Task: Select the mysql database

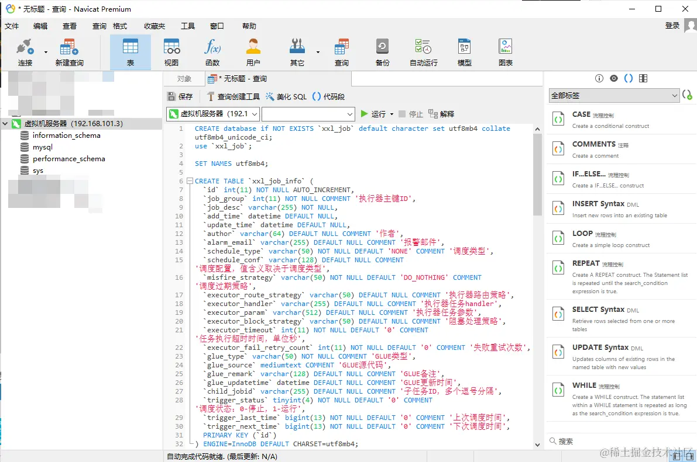Action: coord(42,147)
